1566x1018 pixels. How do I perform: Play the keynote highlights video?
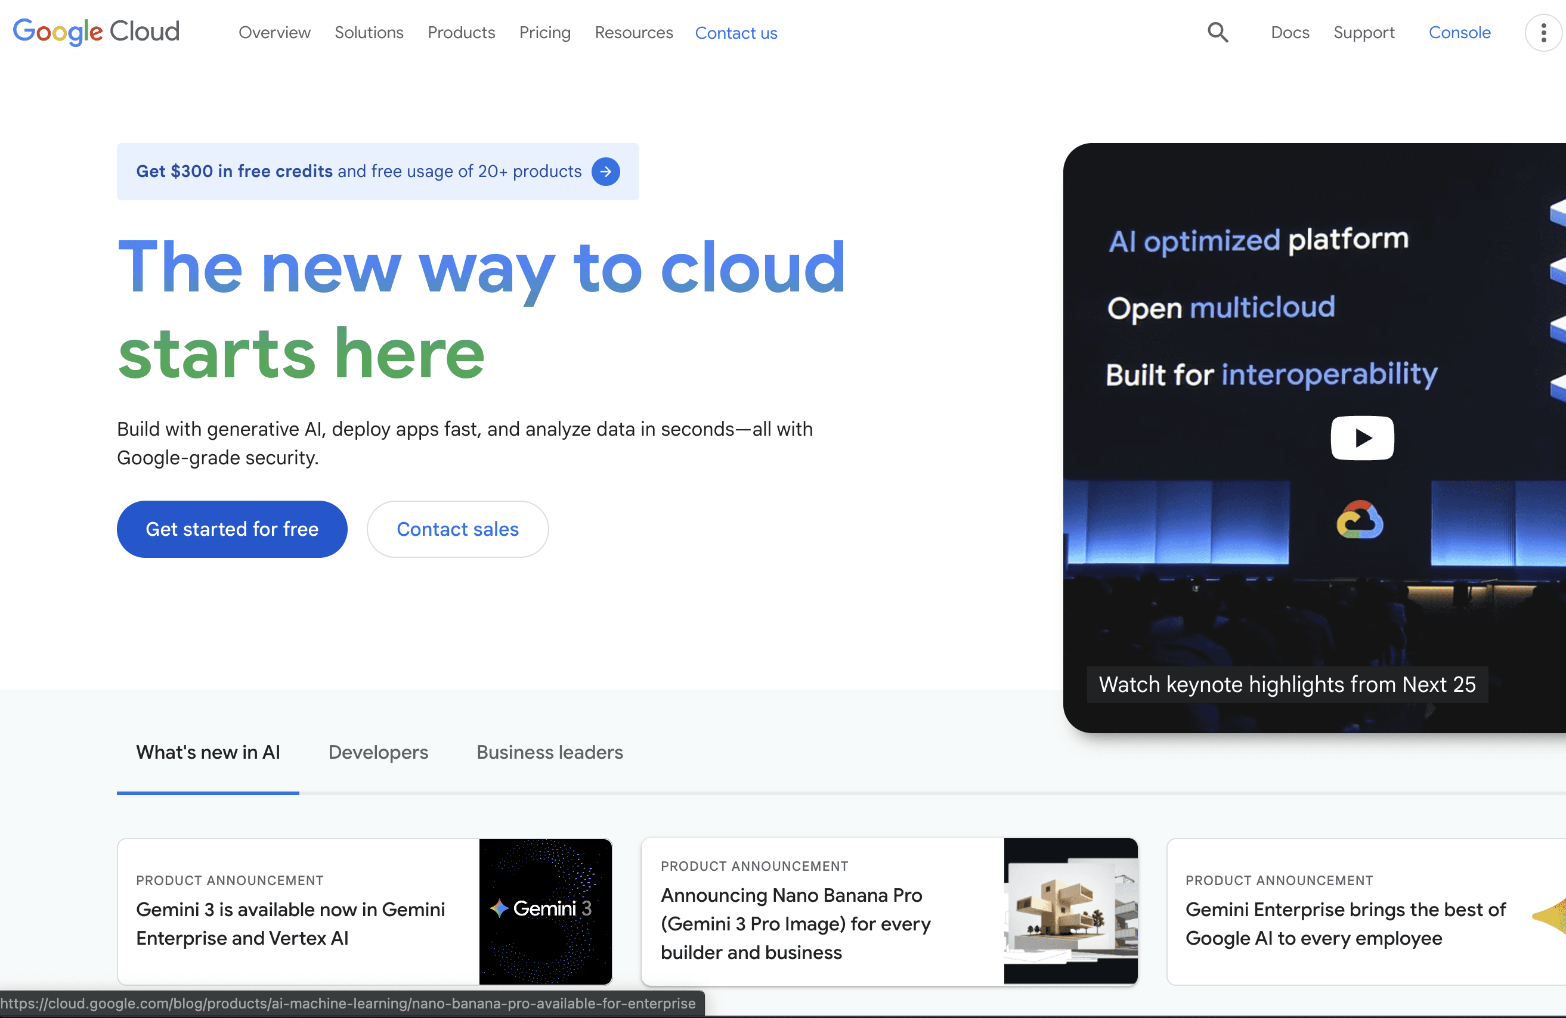(x=1362, y=438)
